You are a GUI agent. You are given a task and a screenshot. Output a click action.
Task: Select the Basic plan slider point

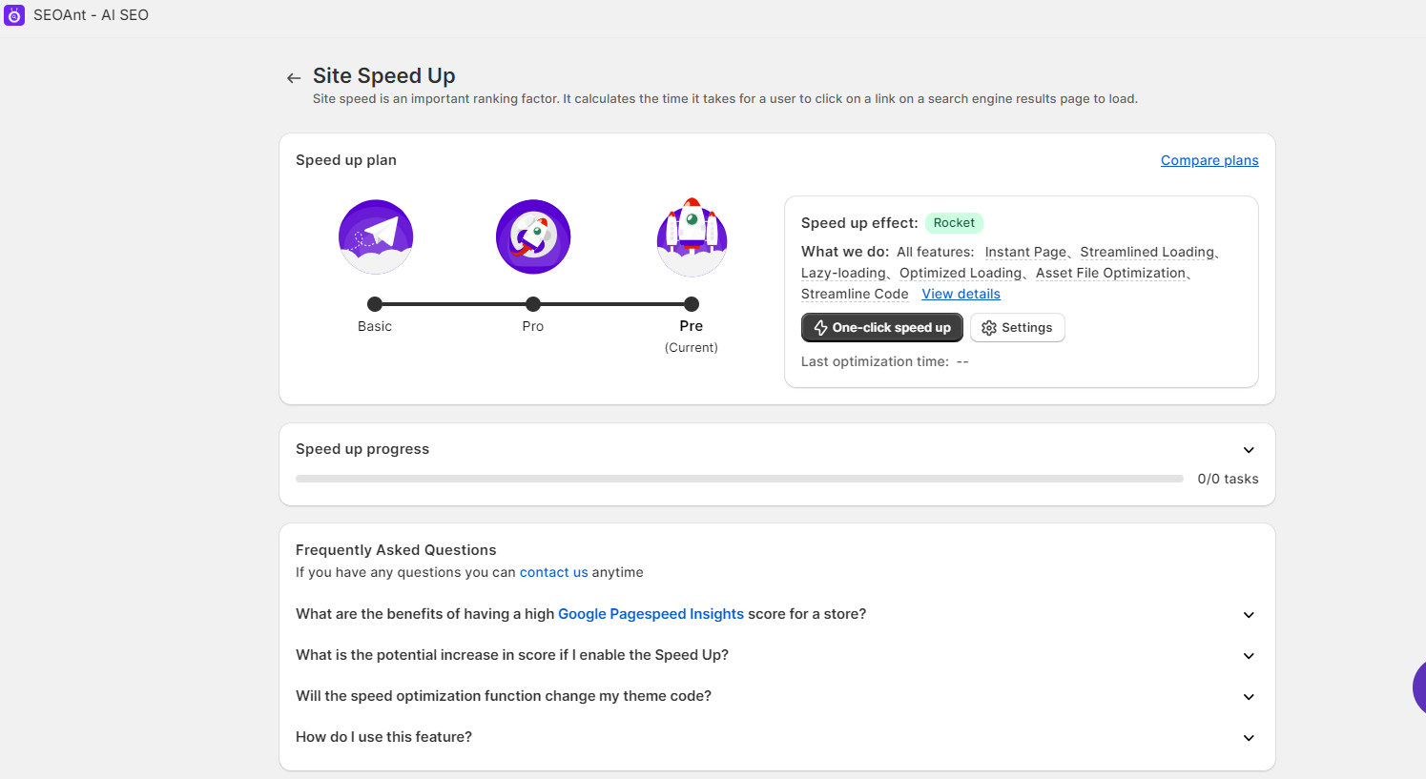(x=375, y=304)
